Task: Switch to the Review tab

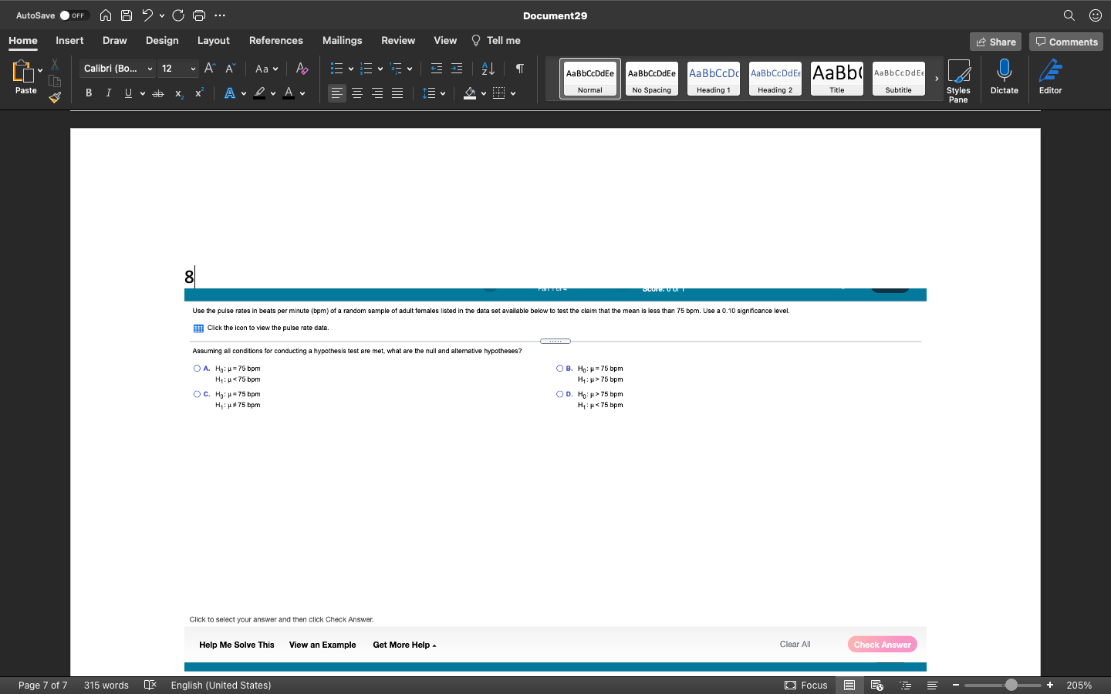Action: coord(398,40)
